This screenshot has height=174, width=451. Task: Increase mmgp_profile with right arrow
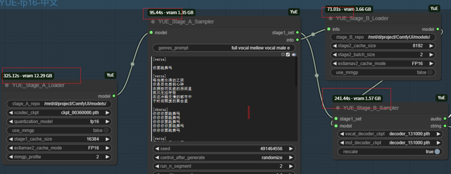tap(107, 157)
